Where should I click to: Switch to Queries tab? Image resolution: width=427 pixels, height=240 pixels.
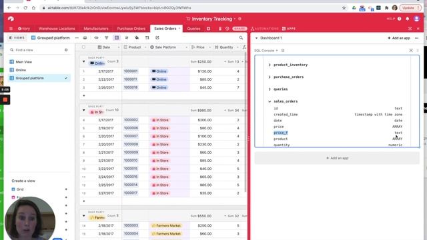coord(193,29)
